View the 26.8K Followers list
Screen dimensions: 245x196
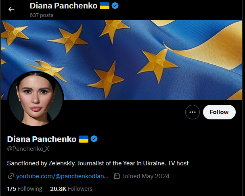tap(71, 189)
